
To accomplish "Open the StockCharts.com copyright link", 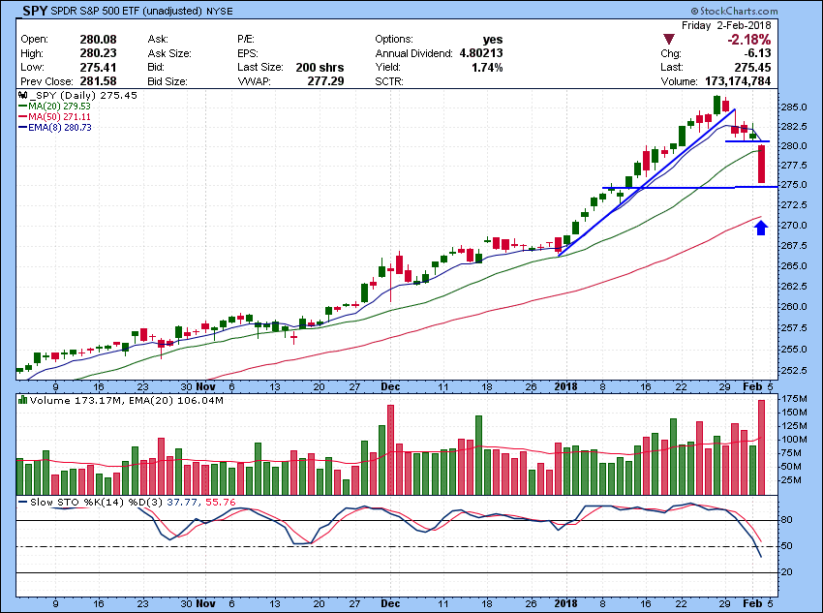I will (734, 11).
